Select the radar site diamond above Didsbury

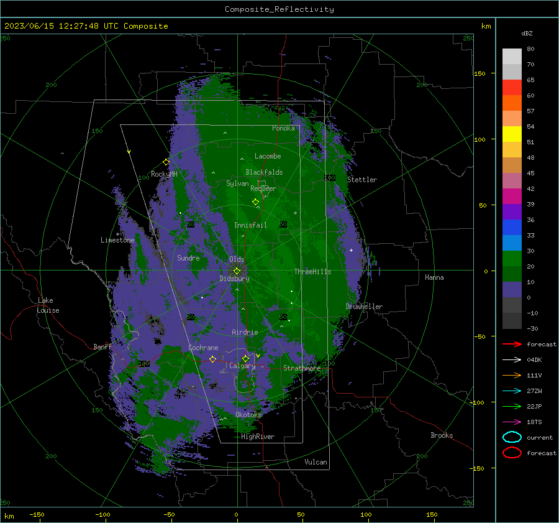pyautogui.click(x=237, y=271)
